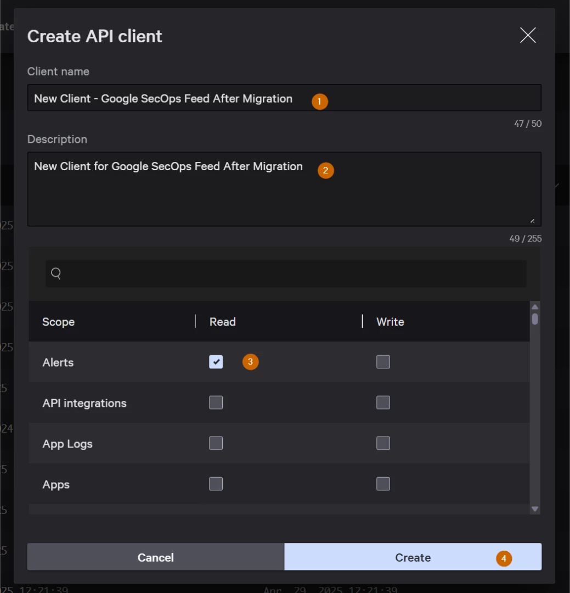Check API integrations Read box
The width and height of the screenshot is (570, 593).
(216, 402)
